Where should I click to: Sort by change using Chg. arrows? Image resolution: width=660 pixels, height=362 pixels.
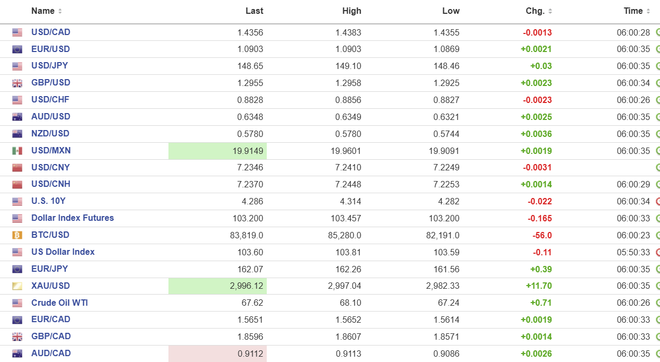click(550, 11)
